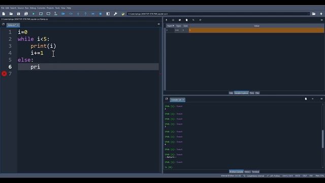Run current cell and advance to next
325x183 pixels.
pyautogui.click(x=48, y=14)
